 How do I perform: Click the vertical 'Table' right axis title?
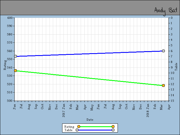click(x=176, y=67)
